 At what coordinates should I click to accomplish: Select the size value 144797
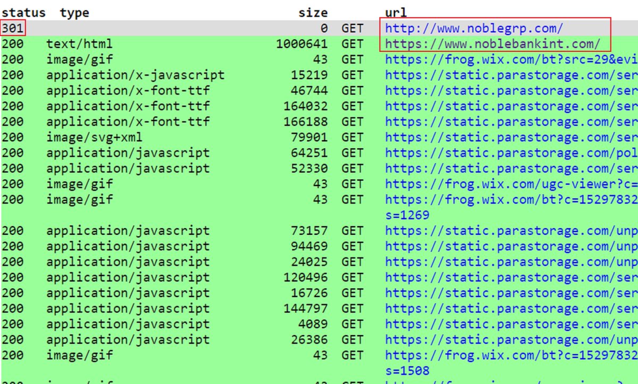[x=306, y=309]
